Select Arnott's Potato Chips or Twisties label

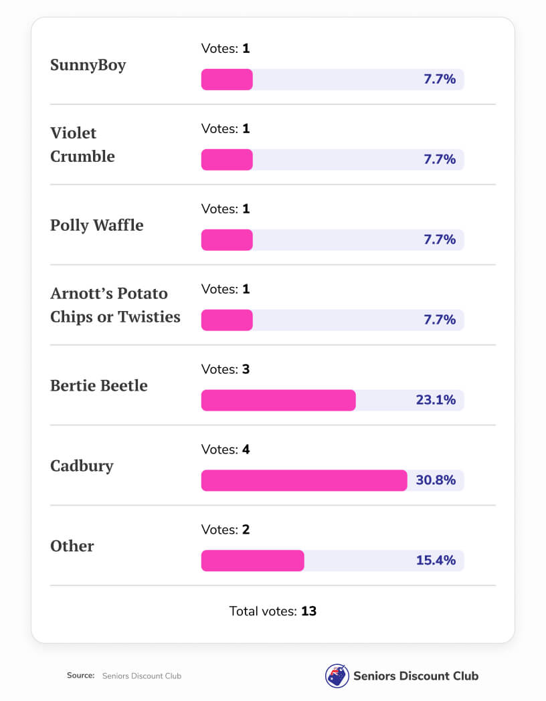tap(115, 305)
